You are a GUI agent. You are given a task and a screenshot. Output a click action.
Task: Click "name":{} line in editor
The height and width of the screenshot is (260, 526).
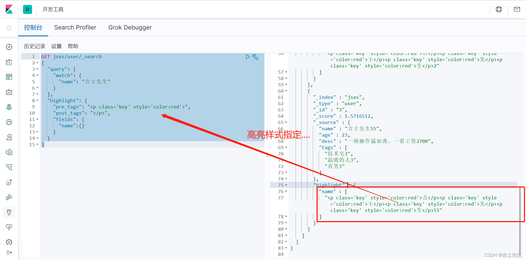(72, 126)
